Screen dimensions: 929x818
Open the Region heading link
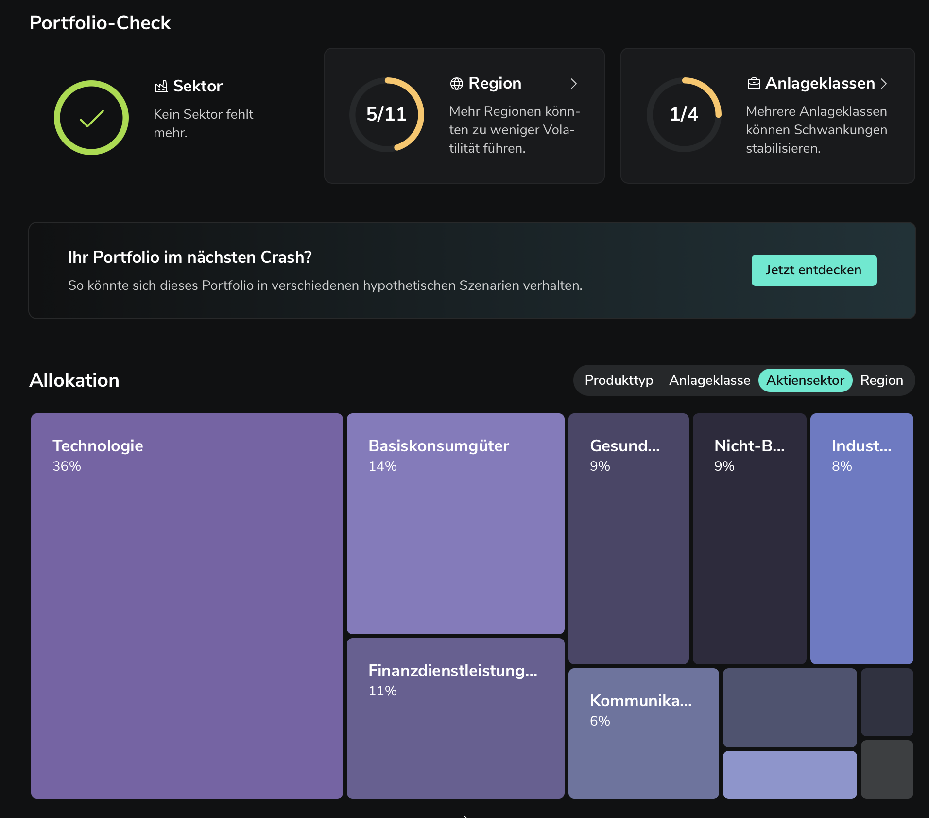[x=495, y=84]
